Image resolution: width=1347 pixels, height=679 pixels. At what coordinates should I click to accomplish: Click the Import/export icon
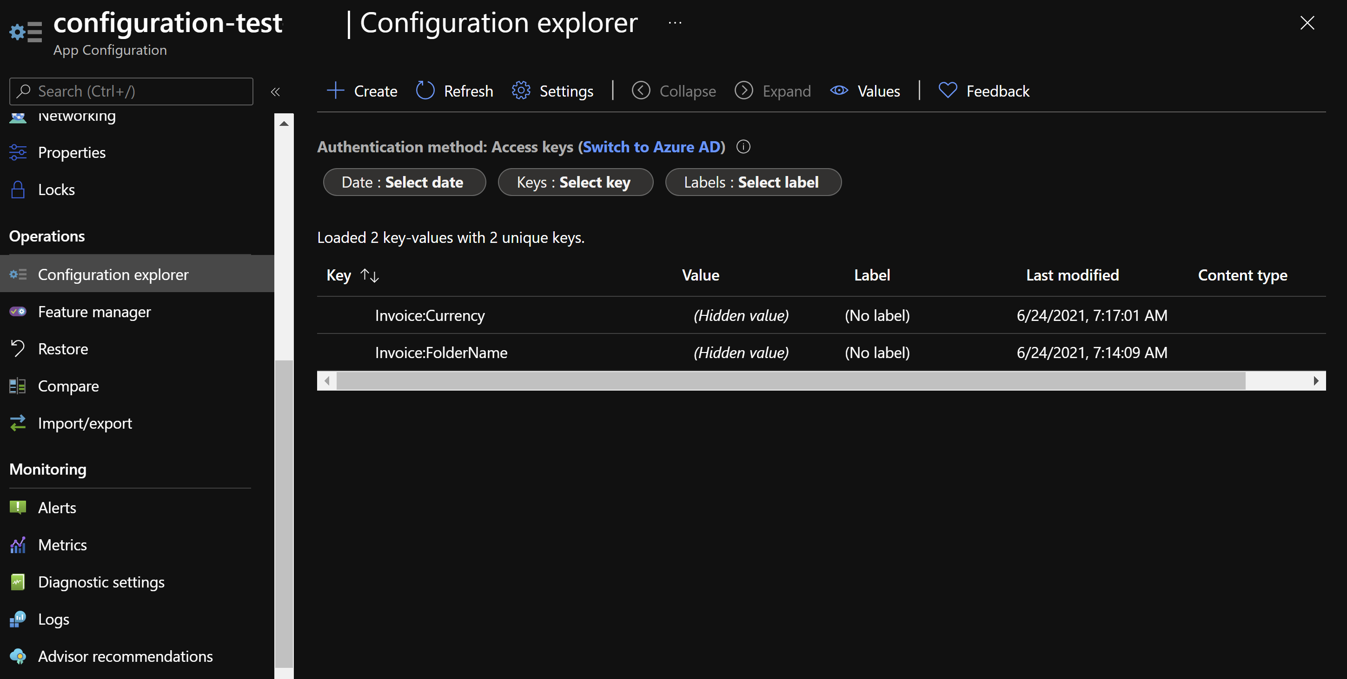click(17, 423)
